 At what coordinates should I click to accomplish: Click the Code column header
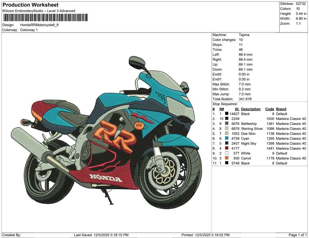tap(270, 109)
